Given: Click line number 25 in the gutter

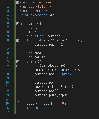Looking at the screenshot, I should point(7,104).
